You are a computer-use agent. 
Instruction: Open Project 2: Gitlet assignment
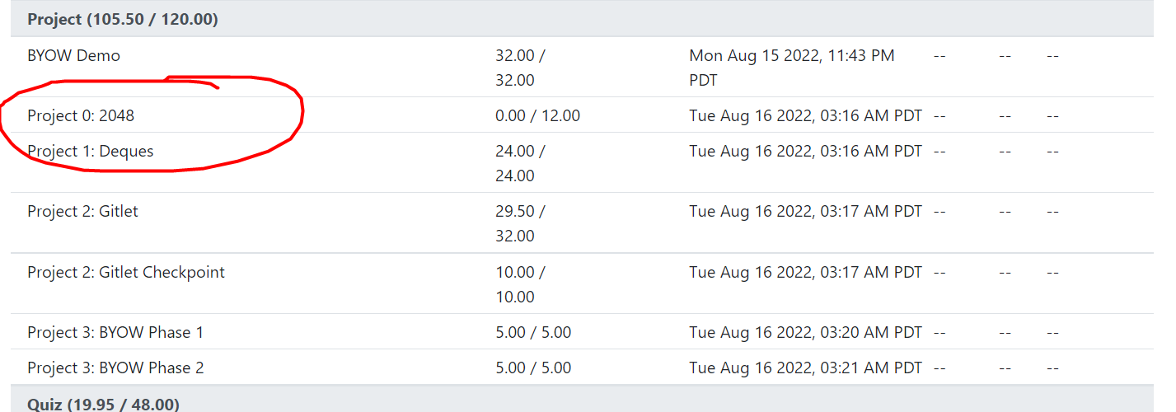pyautogui.click(x=82, y=212)
